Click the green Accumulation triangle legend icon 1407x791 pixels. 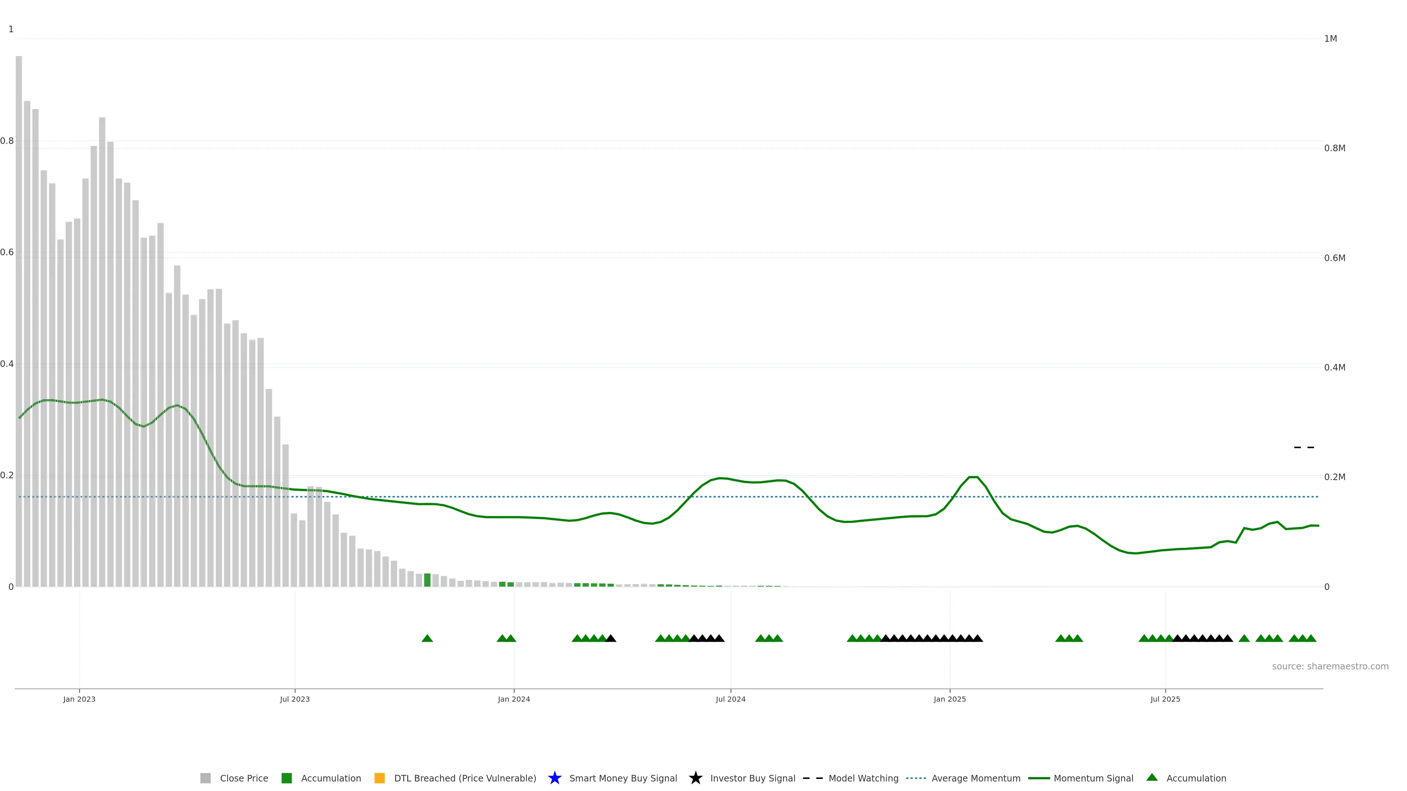pyautogui.click(x=1152, y=777)
